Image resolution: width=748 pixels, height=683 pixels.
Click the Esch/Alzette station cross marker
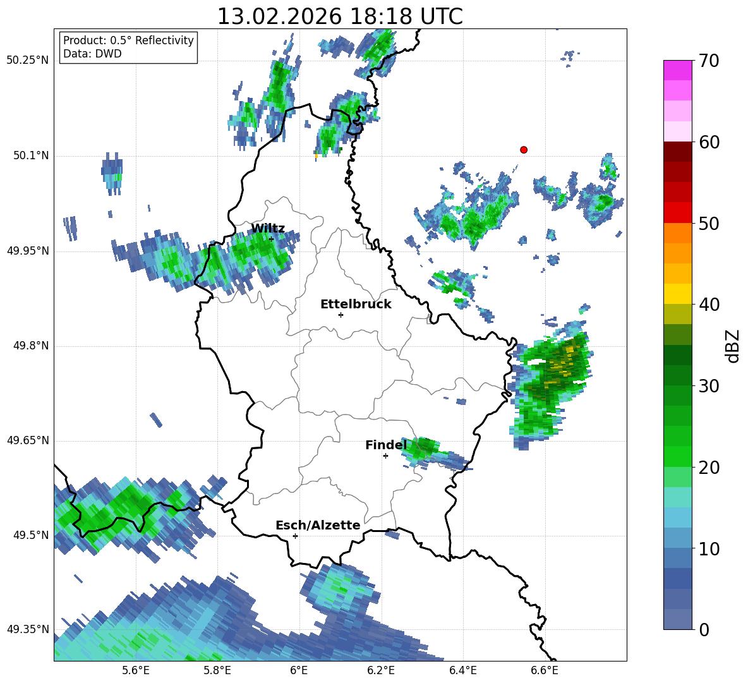pos(295,536)
